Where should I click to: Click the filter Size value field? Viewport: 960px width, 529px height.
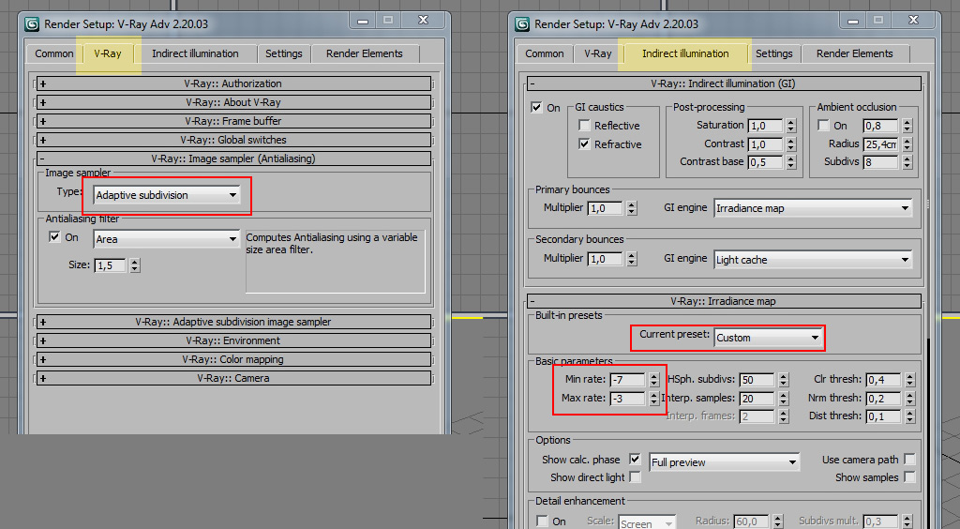(111, 265)
